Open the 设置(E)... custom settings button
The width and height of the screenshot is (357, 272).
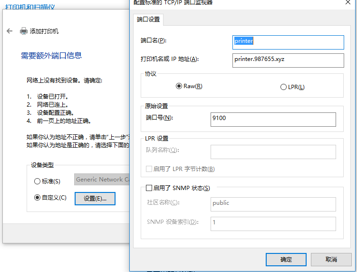point(95,199)
